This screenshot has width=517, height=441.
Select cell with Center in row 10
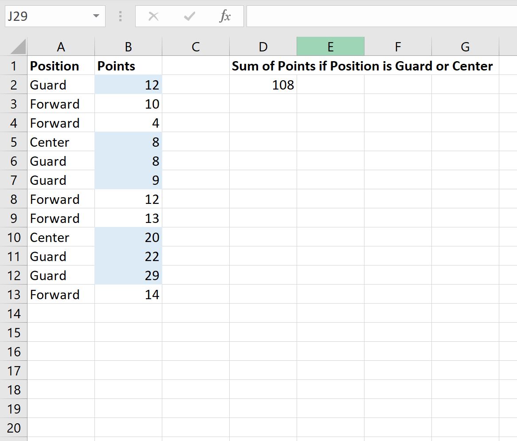pos(61,237)
